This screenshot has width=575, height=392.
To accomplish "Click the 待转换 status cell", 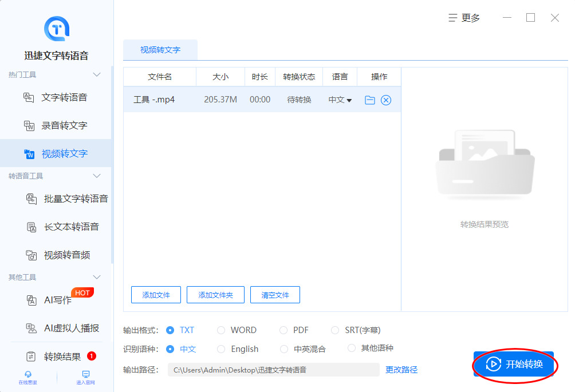I will 299,100.
